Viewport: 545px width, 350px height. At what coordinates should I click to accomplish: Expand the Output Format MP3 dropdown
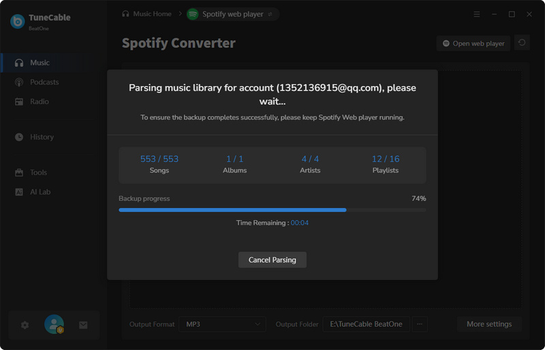coord(223,324)
